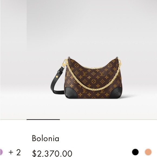
Task: Click the gold stud on the strap
Action: tap(57, 77)
